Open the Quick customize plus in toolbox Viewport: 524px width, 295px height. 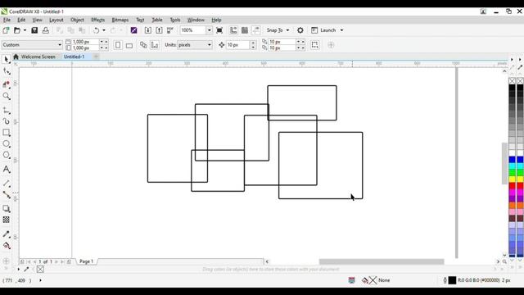pyautogui.click(x=6, y=261)
